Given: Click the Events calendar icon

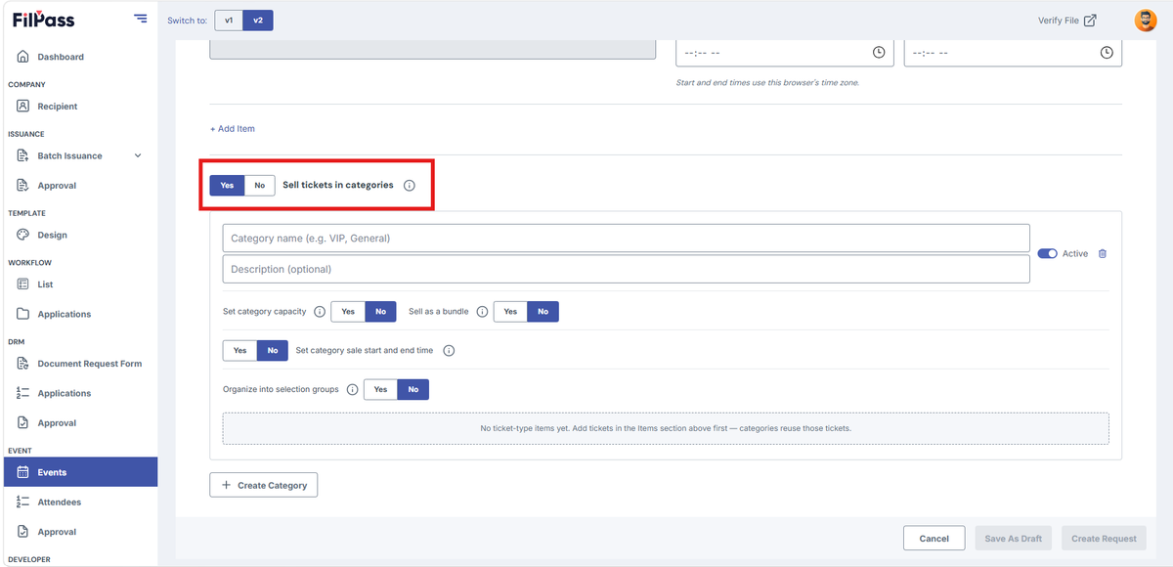Looking at the screenshot, I should 23,472.
